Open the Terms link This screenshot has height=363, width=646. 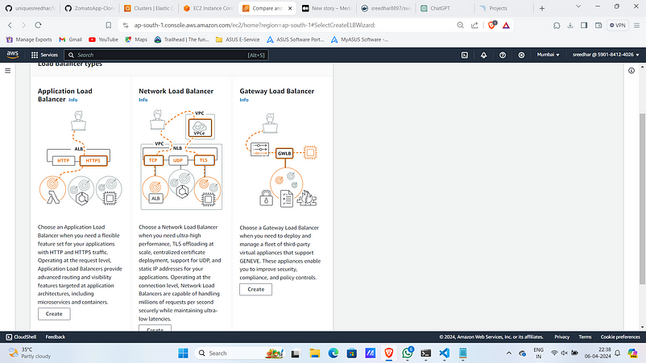click(x=585, y=336)
